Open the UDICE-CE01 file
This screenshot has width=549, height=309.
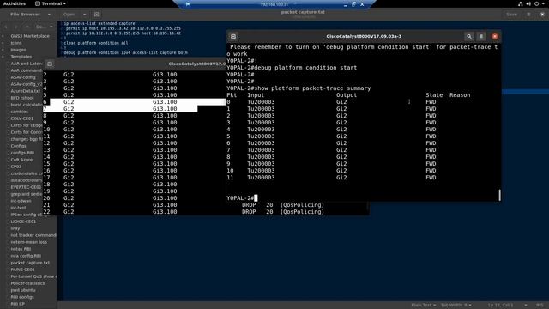(x=23, y=221)
